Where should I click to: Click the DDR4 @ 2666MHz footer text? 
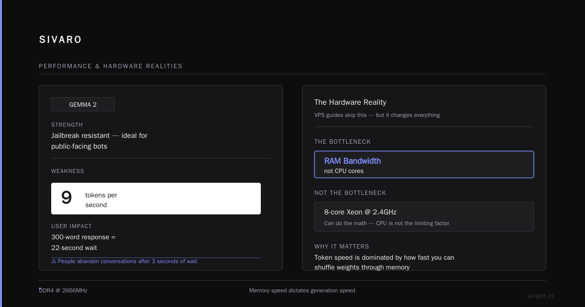coord(63,290)
